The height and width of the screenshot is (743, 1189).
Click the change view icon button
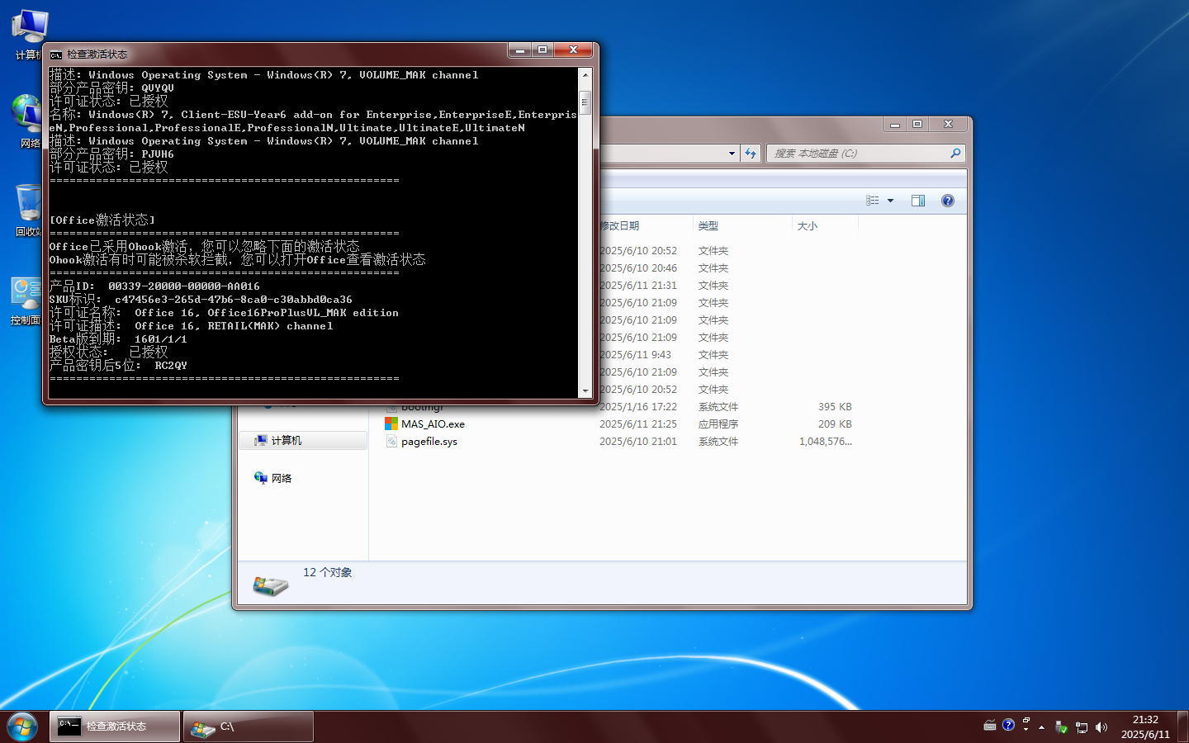[x=873, y=201]
